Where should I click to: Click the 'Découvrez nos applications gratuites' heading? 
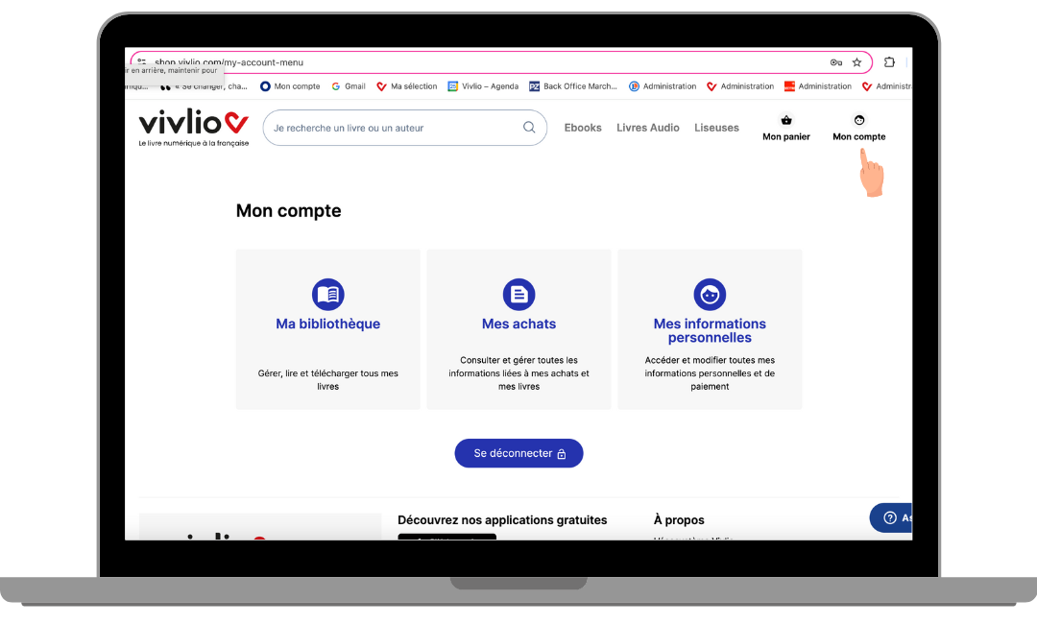[x=502, y=519]
